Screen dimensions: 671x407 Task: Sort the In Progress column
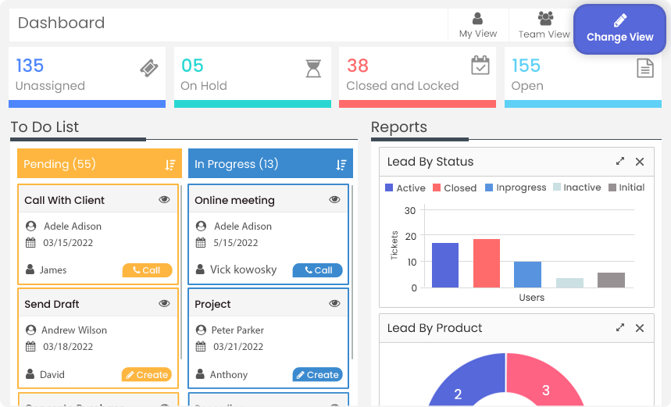341,165
